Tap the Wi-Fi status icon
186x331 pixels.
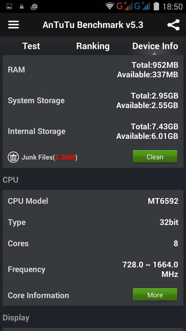pos(110,6)
